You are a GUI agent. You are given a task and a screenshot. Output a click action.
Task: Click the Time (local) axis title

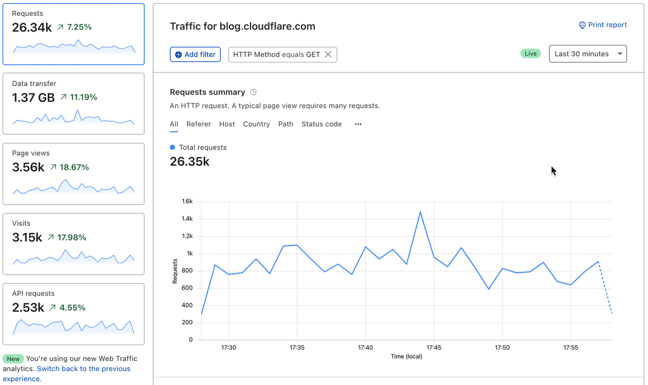(x=407, y=357)
